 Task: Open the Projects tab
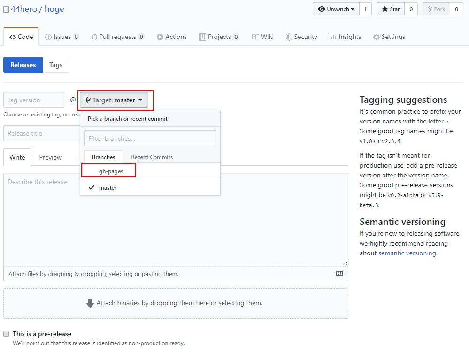(x=219, y=37)
